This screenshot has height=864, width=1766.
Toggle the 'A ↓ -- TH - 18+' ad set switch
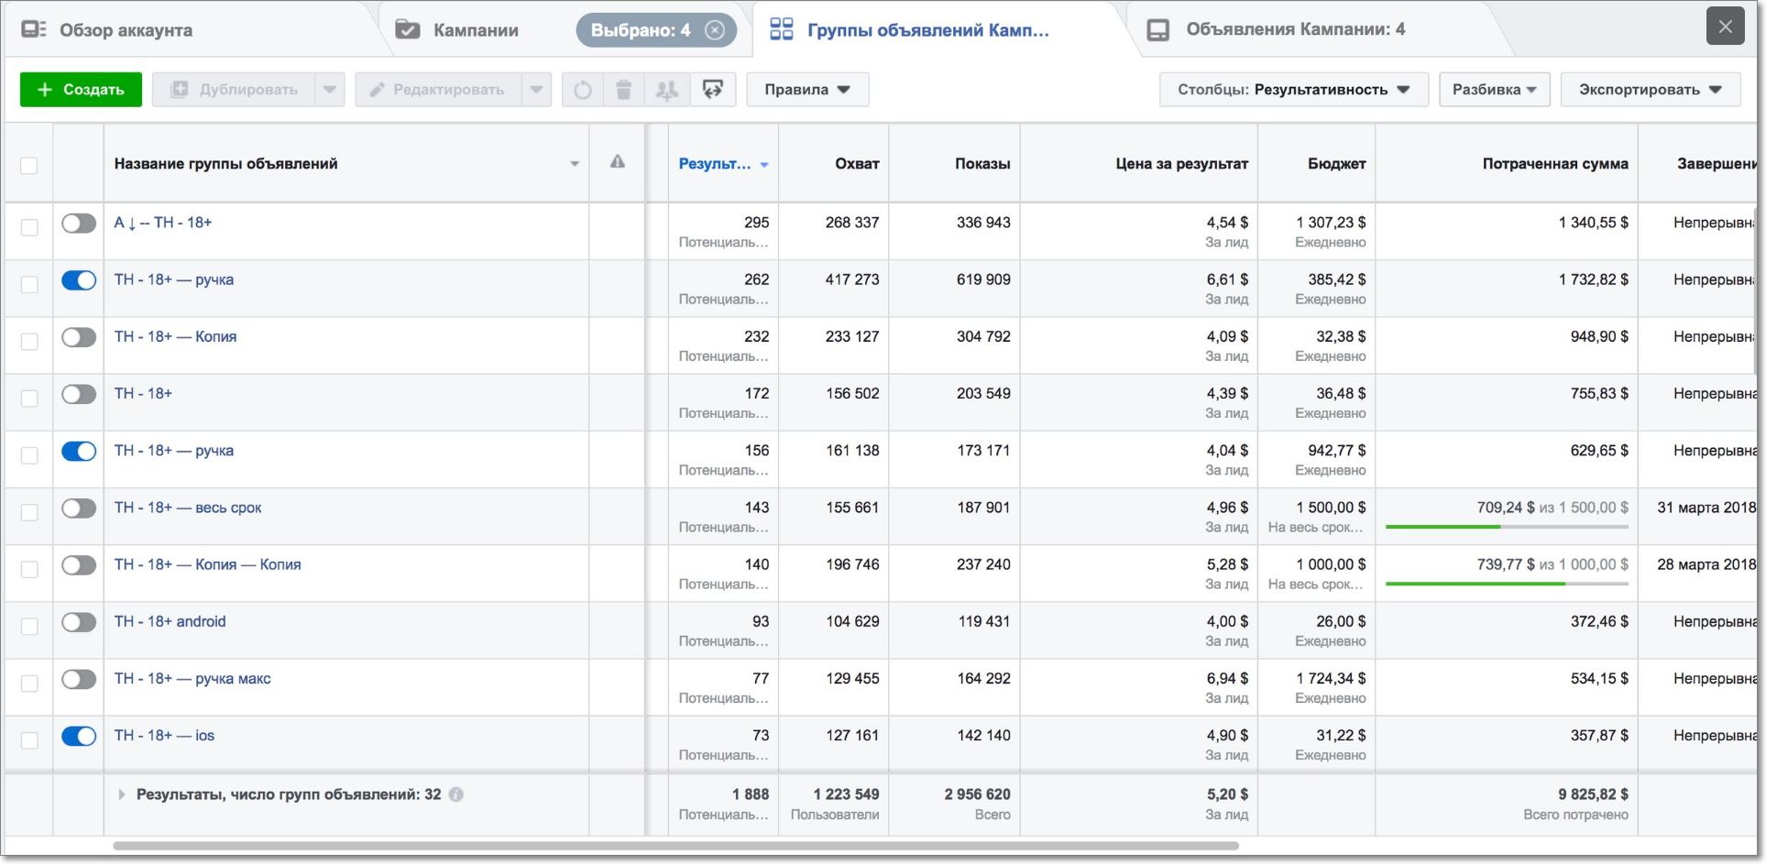pos(79,224)
